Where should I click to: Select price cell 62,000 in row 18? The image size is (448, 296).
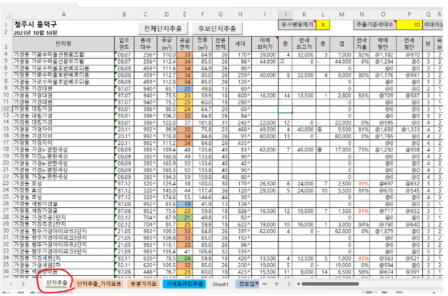pyautogui.click(x=265, y=150)
